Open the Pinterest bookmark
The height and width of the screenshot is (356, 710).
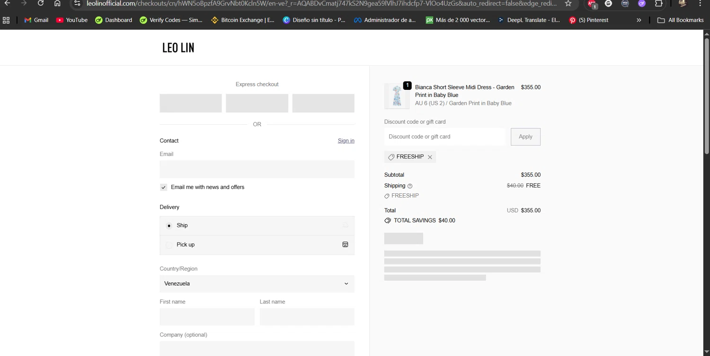[x=589, y=20]
